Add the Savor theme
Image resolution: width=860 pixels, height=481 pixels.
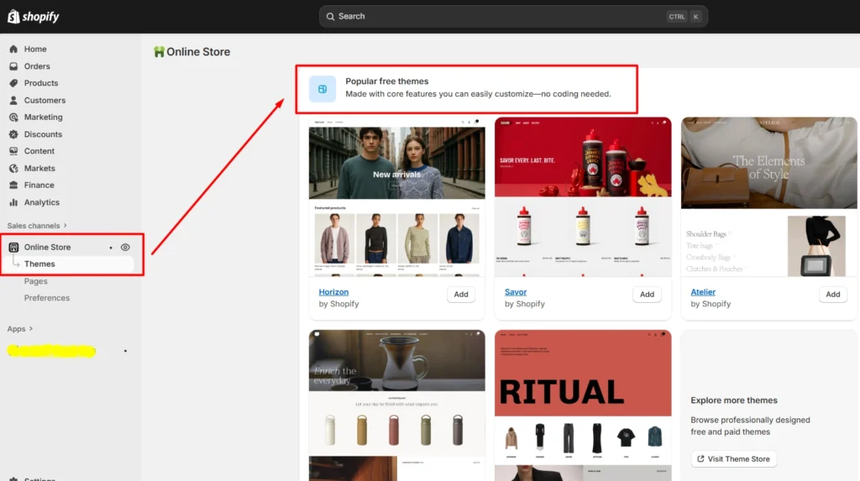(647, 295)
